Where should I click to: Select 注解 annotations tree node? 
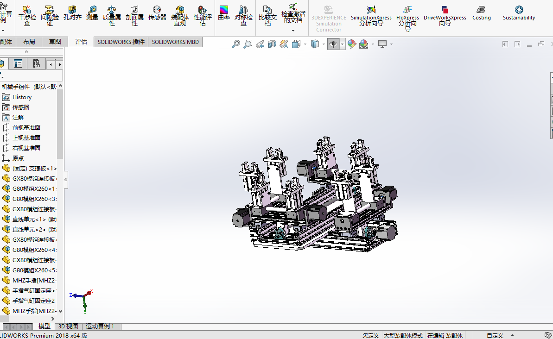click(x=18, y=118)
